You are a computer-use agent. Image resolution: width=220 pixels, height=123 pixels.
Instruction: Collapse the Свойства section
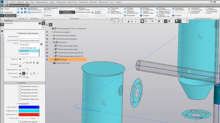click(x=18, y=83)
